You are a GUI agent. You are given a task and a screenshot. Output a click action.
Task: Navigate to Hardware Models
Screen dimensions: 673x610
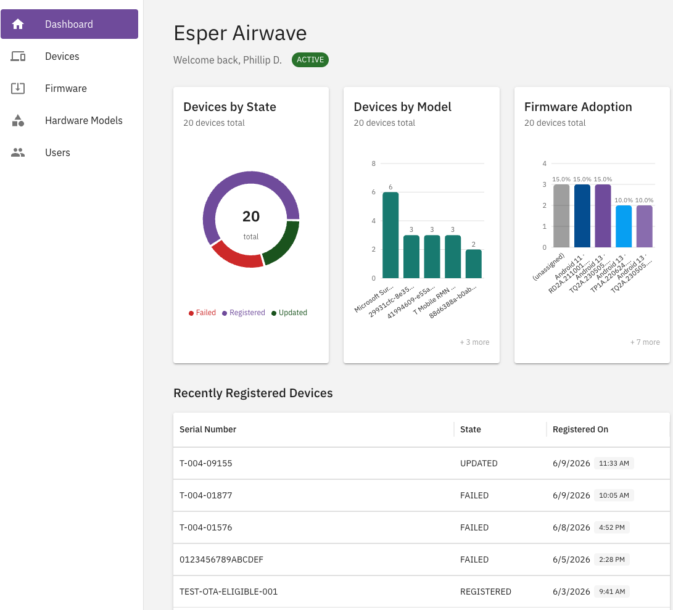coord(70,121)
